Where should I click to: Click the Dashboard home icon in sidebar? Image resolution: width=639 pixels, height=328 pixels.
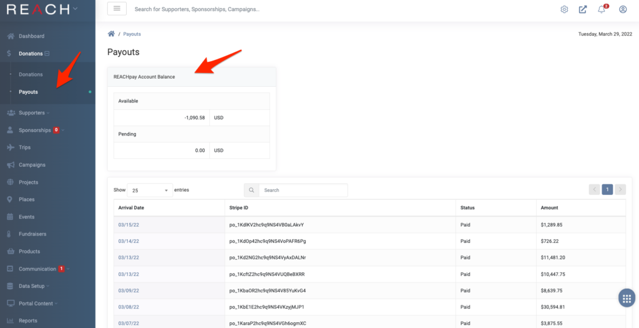coord(11,36)
